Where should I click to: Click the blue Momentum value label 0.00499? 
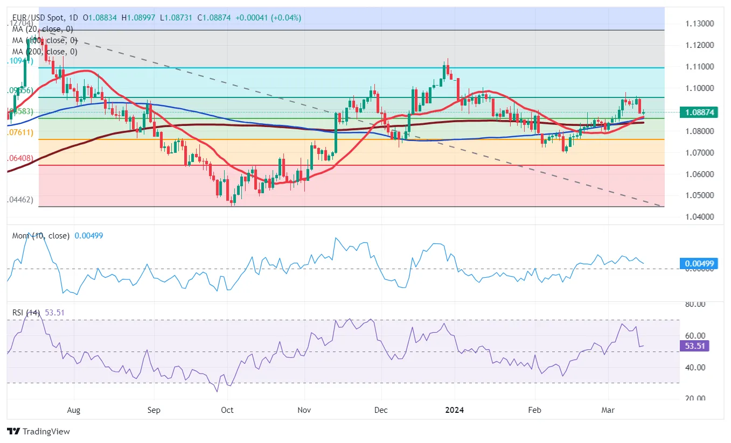click(698, 264)
